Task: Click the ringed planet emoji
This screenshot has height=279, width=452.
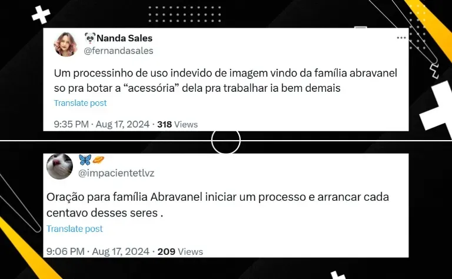Action: coord(98,160)
